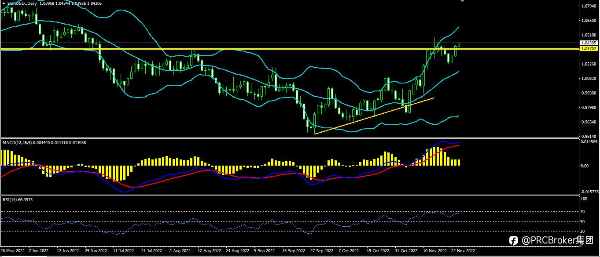Click the 15 Sep 2022 date label

294,251
